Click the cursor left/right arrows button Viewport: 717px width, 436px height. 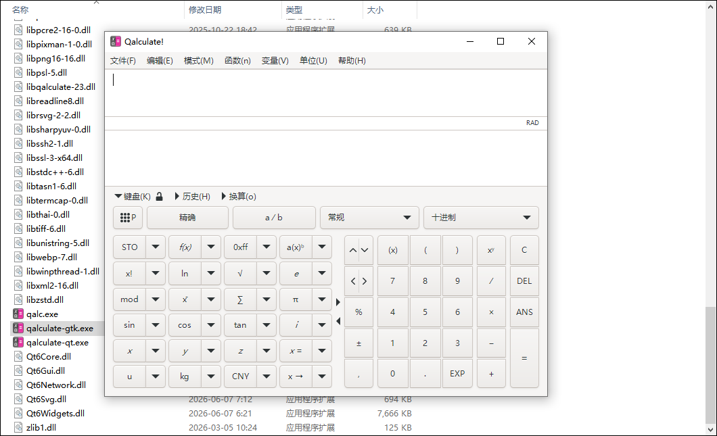(x=359, y=281)
